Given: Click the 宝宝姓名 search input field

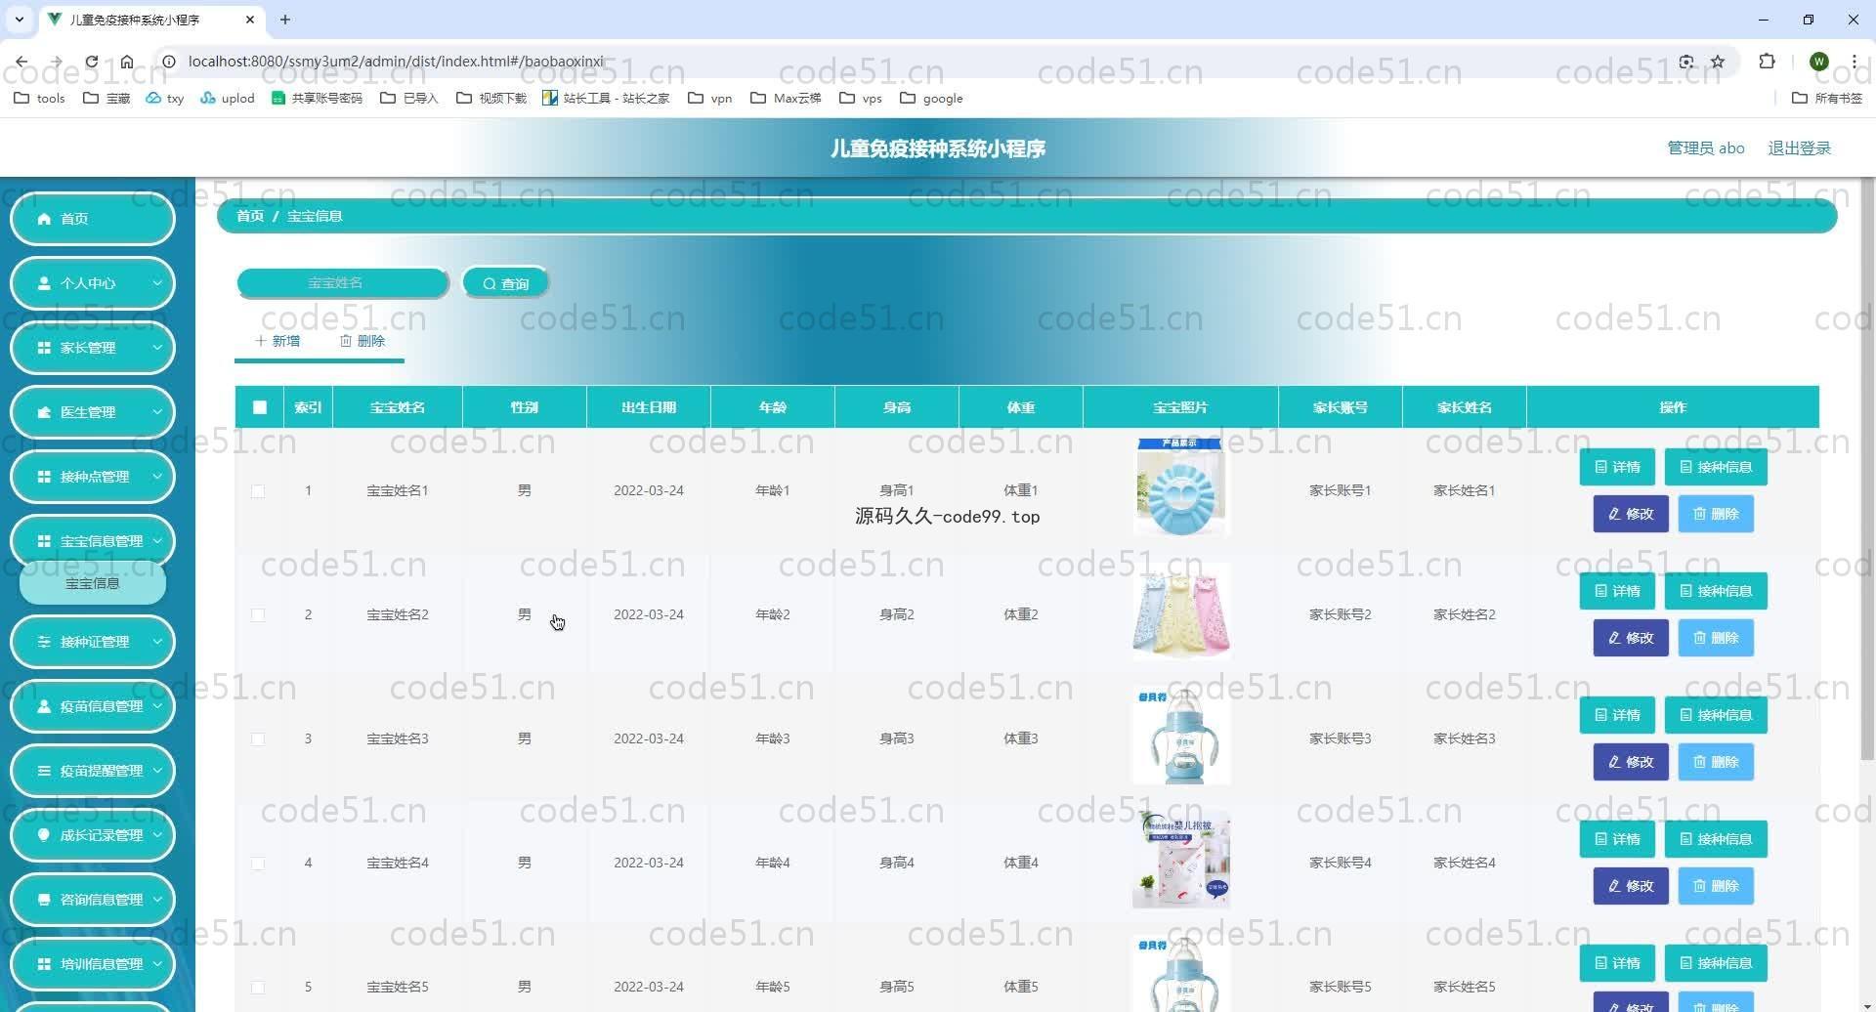Looking at the screenshot, I should click(x=343, y=283).
